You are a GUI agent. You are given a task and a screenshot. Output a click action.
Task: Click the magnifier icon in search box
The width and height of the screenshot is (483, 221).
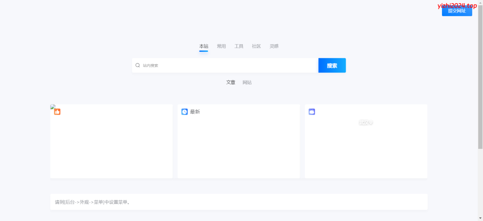pyautogui.click(x=138, y=65)
